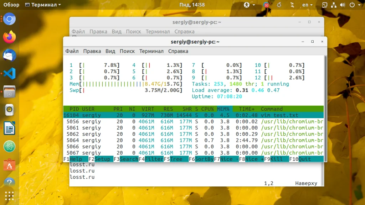The image size is (365, 205).
Task: Expand the Терминал application menu in top bar
Action: point(43,5)
